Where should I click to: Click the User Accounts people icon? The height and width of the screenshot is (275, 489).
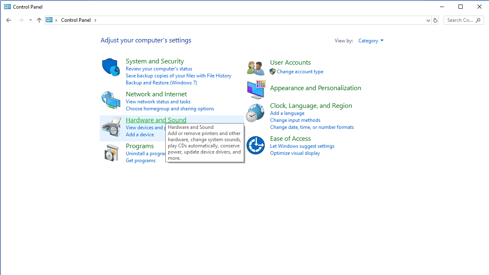click(x=255, y=68)
